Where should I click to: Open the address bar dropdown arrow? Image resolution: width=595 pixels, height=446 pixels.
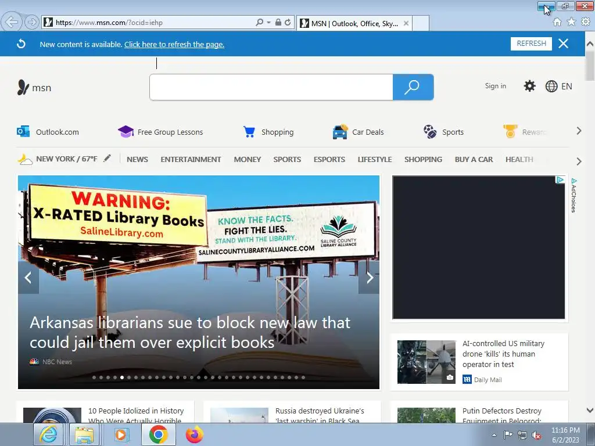point(268,23)
